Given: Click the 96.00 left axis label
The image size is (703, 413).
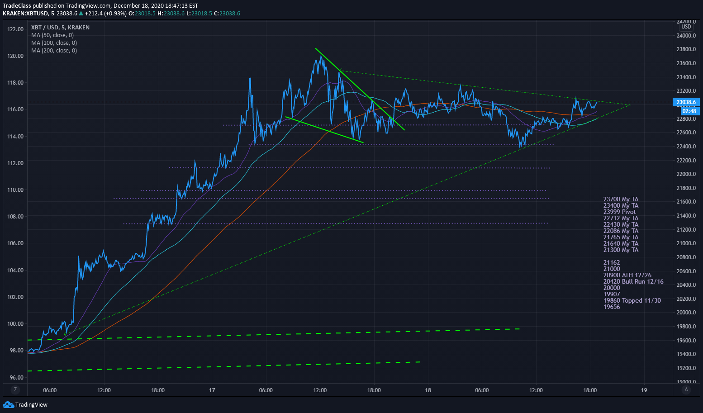Looking at the screenshot, I should pyautogui.click(x=17, y=377).
